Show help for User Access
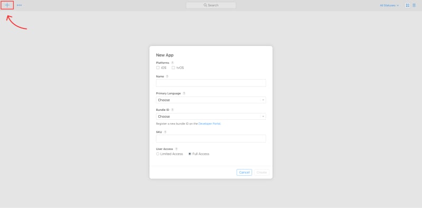Screen dimensions: 422x208 (177, 149)
